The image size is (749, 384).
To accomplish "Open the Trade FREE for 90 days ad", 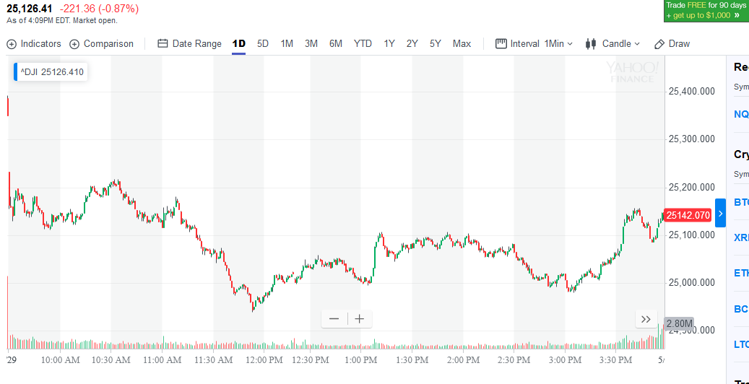I will point(706,11).
